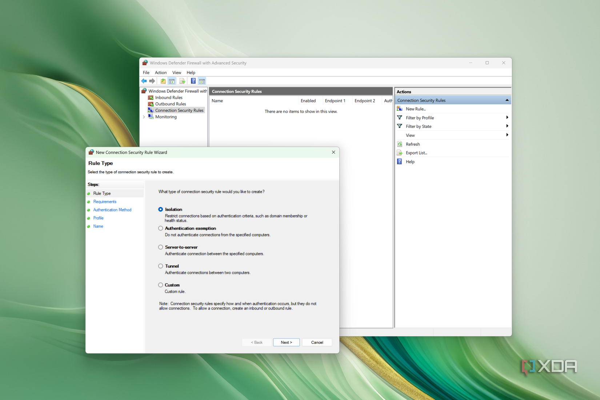The width and height of the screenshot is (600, 400).
Task: Open the View menu in the menu bar
Action: pos(177,72)
